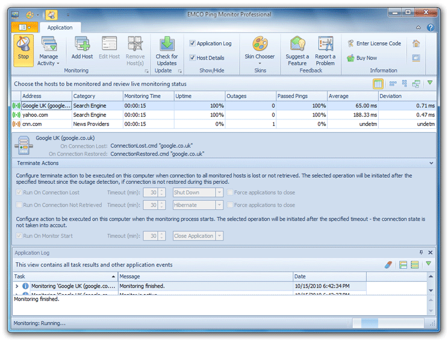Click the yellow-striped log view icon
This screenshot has width=448, height=340.
[x=414, y=265]
